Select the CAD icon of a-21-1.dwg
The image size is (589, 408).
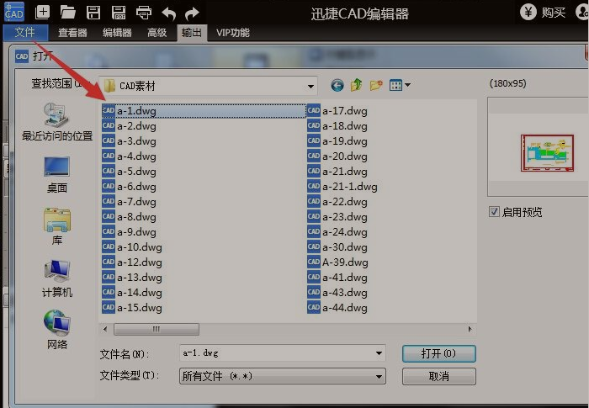click(x=314, y=186)
